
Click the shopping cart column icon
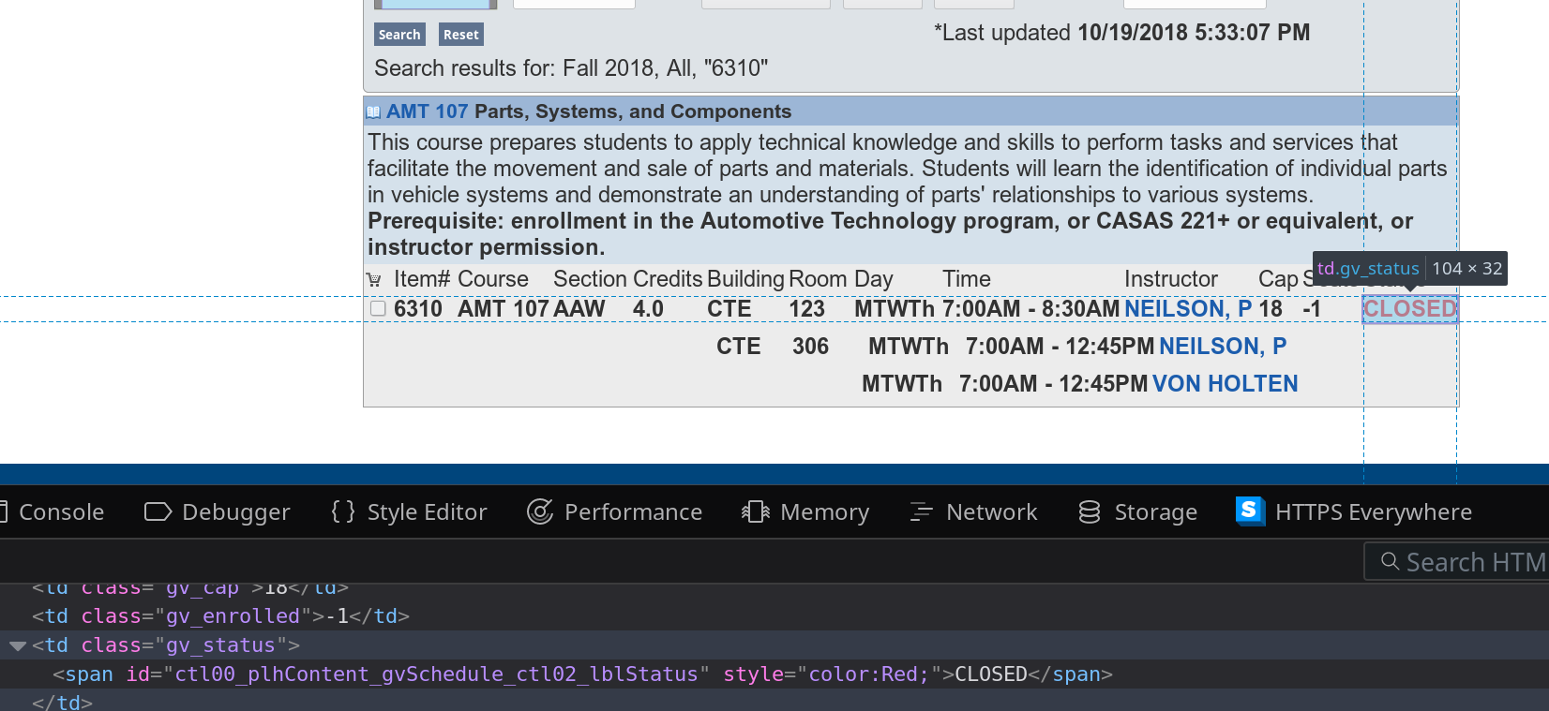click(x=374, y=280)
